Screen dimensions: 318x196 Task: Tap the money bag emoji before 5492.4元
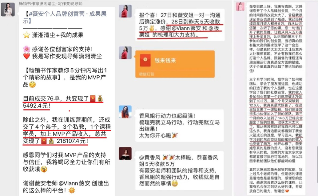[100, 98]
